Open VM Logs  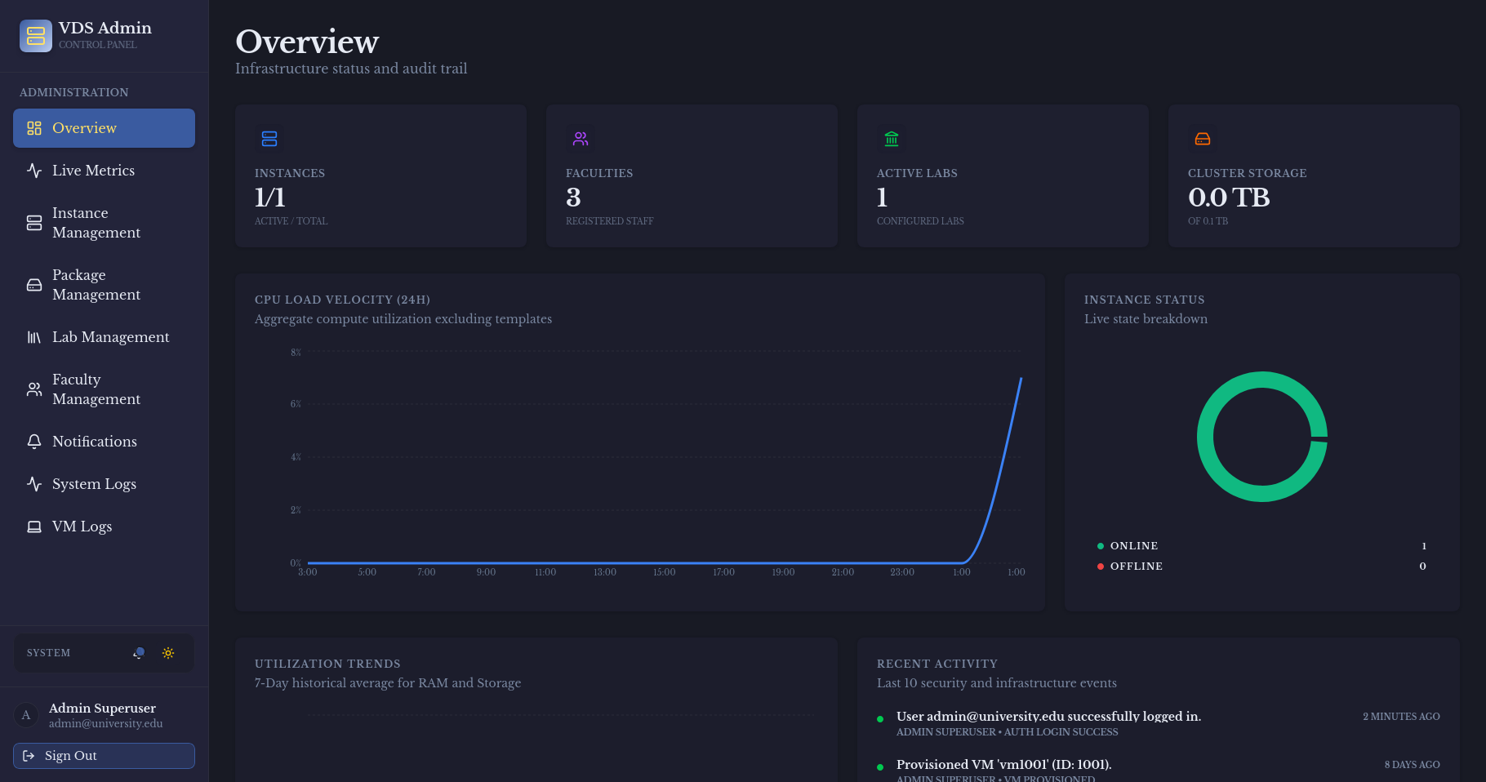click(x=104, y=527)
